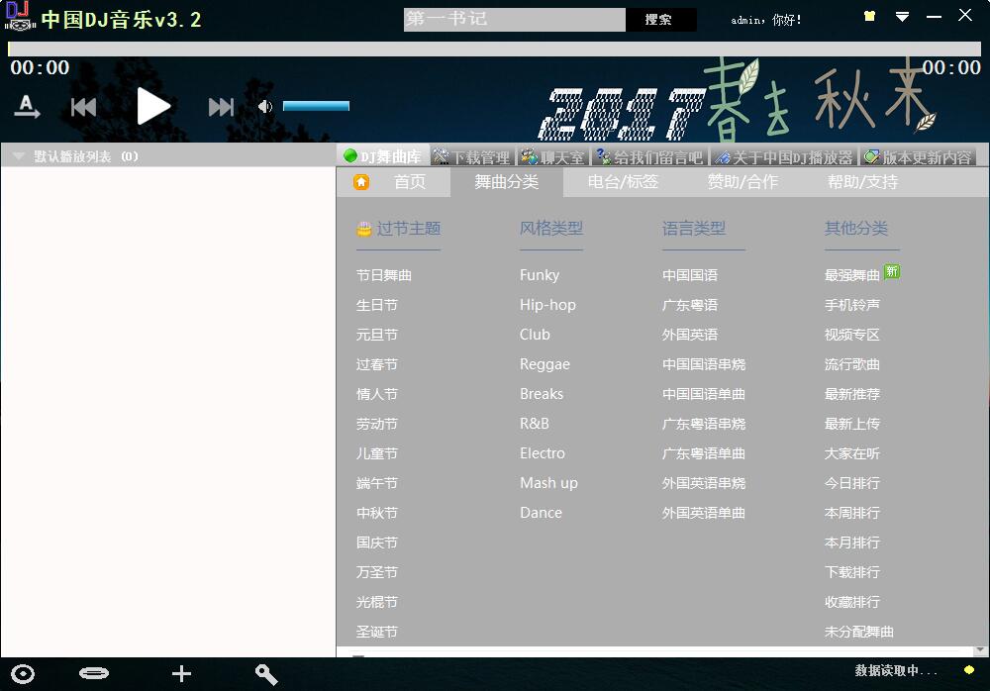
Task: Open the 版本更新内容 tab
Action: click(918, 156)
